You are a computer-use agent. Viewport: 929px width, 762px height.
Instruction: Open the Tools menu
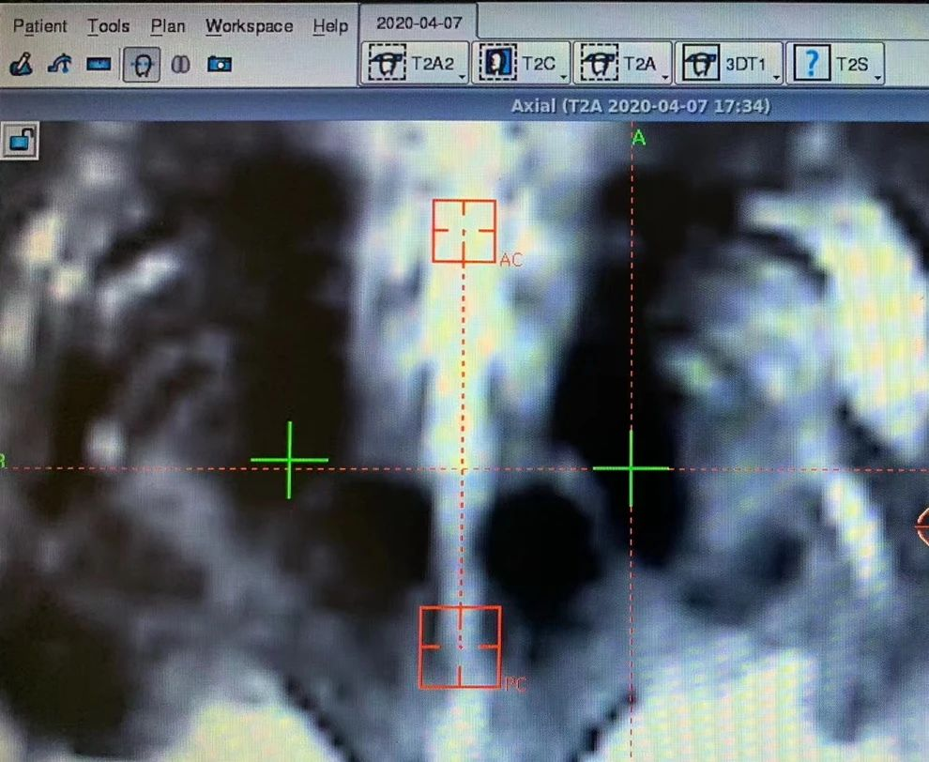(x=109, y=26)
